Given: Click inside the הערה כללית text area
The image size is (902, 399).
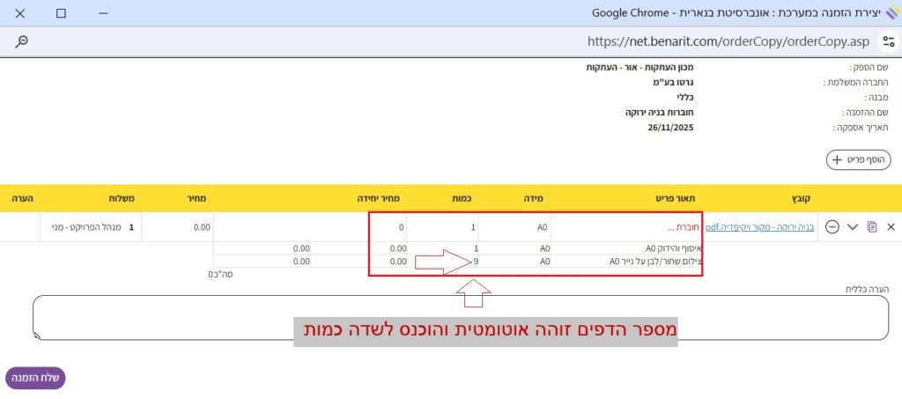Looking at the screenshot, I should tap(458, 317).
